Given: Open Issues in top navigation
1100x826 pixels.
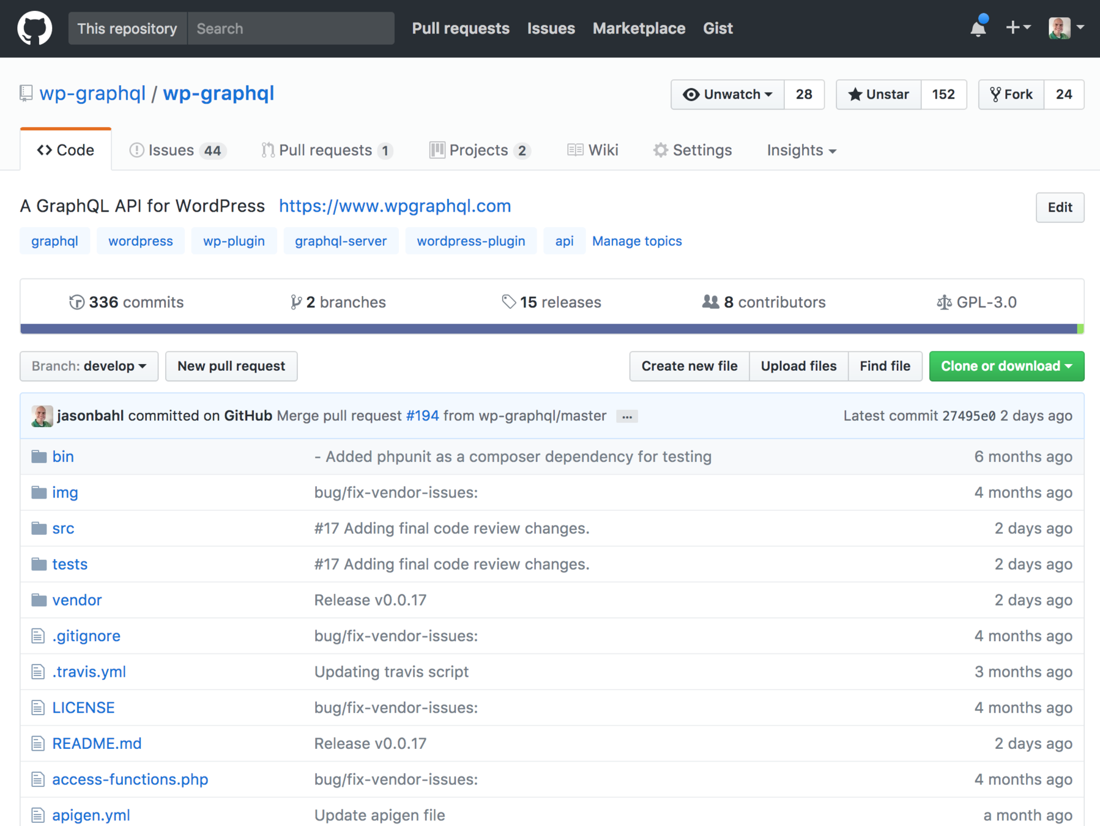Looking at the screenshot, I should [551, 28].
